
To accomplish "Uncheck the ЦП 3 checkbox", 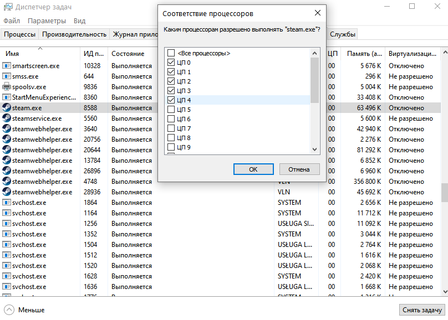I will tap(171, 91).
